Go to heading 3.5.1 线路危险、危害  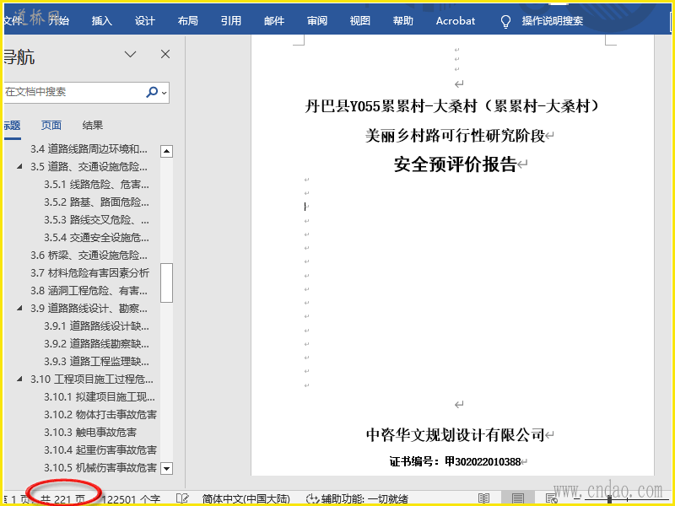pos(96,185)
